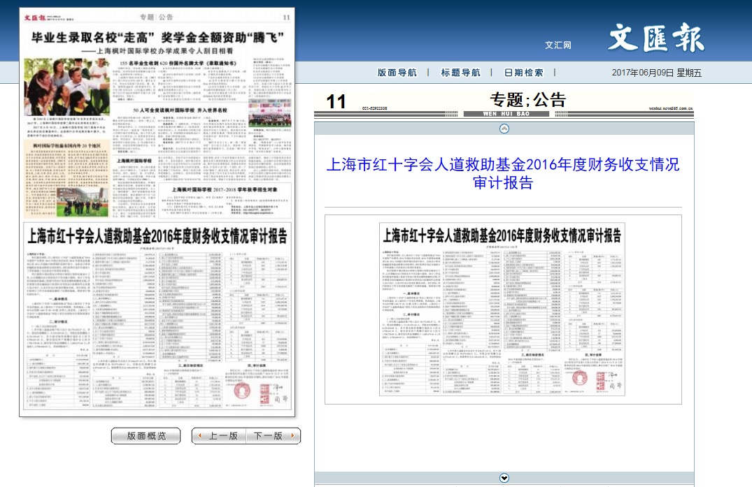This screenshot has width=752, height=487.
Task: Open 版面导航 page navigation
Action: [397, 73]
